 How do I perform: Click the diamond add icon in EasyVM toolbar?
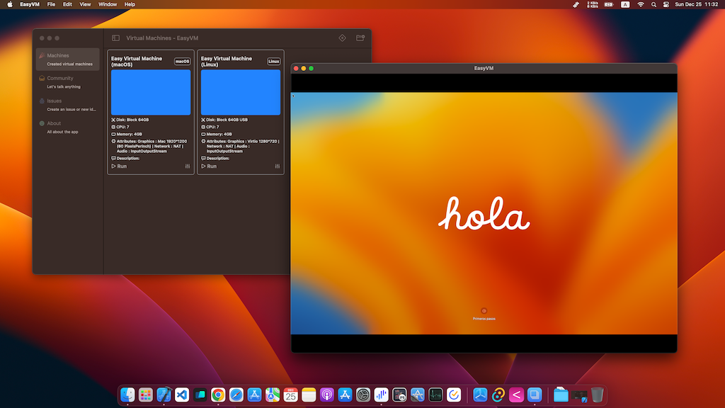[342, 38]
